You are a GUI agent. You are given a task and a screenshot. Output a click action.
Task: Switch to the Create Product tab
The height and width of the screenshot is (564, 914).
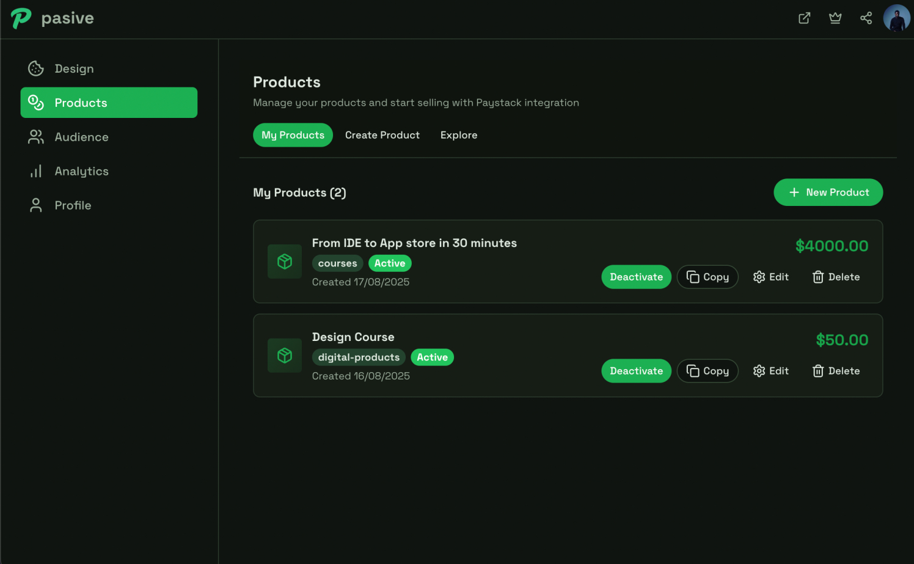(x=382, y=135)
